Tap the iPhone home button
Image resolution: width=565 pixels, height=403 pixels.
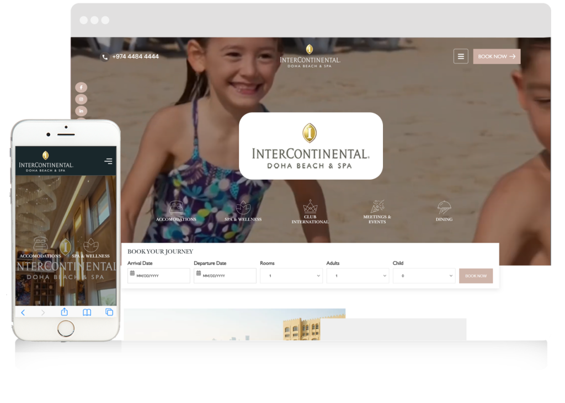click(x=66, y=328)
